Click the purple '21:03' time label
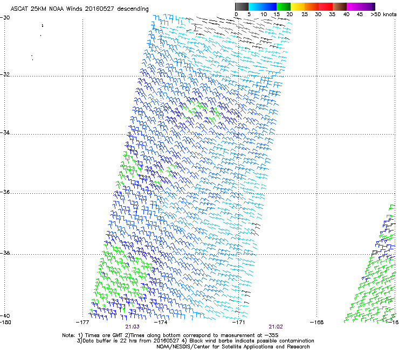The width and height of the screenshot is (399, 350). [x=132, y=327]
